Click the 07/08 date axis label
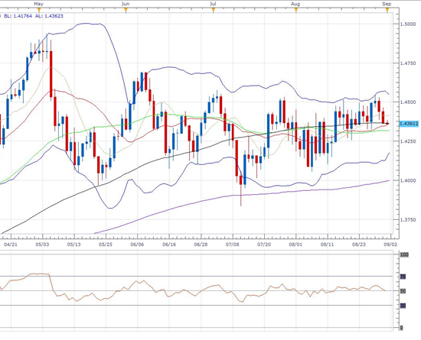The height and width of the screenshot is (340, 421). [x=233, y=244]
